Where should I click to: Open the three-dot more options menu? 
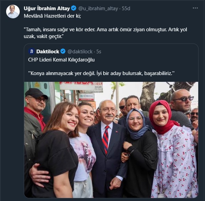click(x=195, y=8)
